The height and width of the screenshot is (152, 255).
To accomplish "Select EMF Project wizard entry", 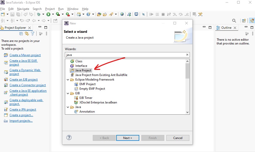I will [x=85, y=84].
